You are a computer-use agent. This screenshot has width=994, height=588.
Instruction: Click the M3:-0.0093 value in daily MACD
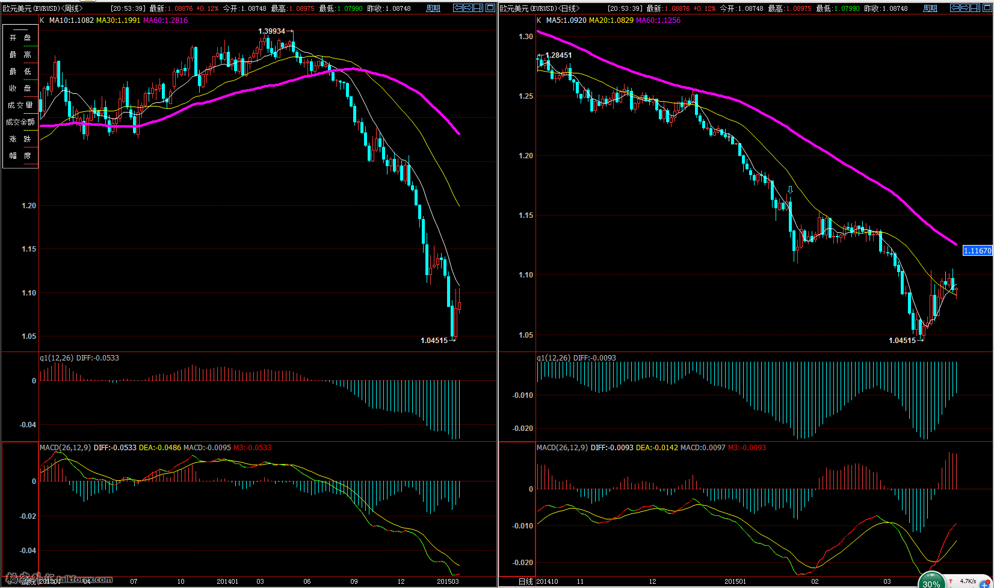pos(747,447)
